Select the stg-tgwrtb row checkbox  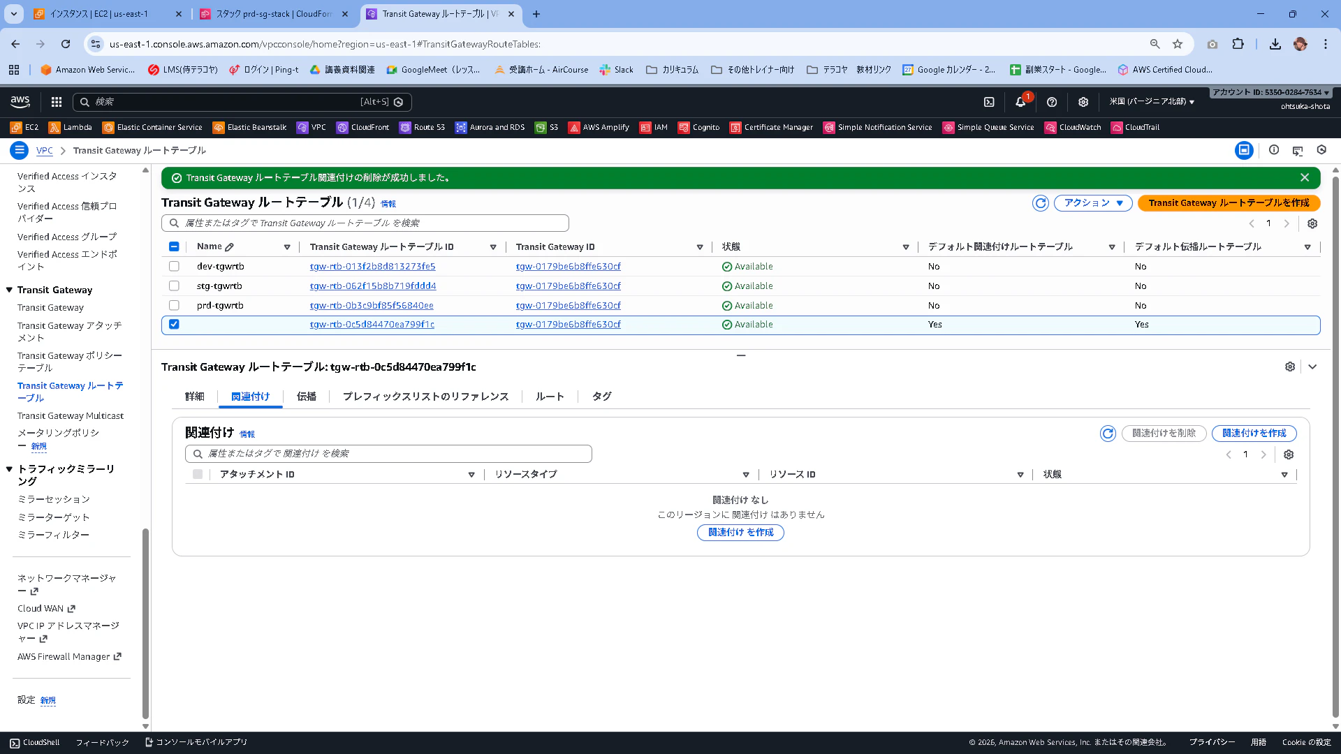174,286
